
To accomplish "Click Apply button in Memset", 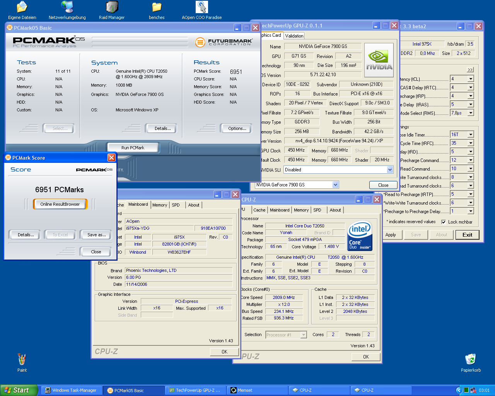I will click(x=391, y=235).
